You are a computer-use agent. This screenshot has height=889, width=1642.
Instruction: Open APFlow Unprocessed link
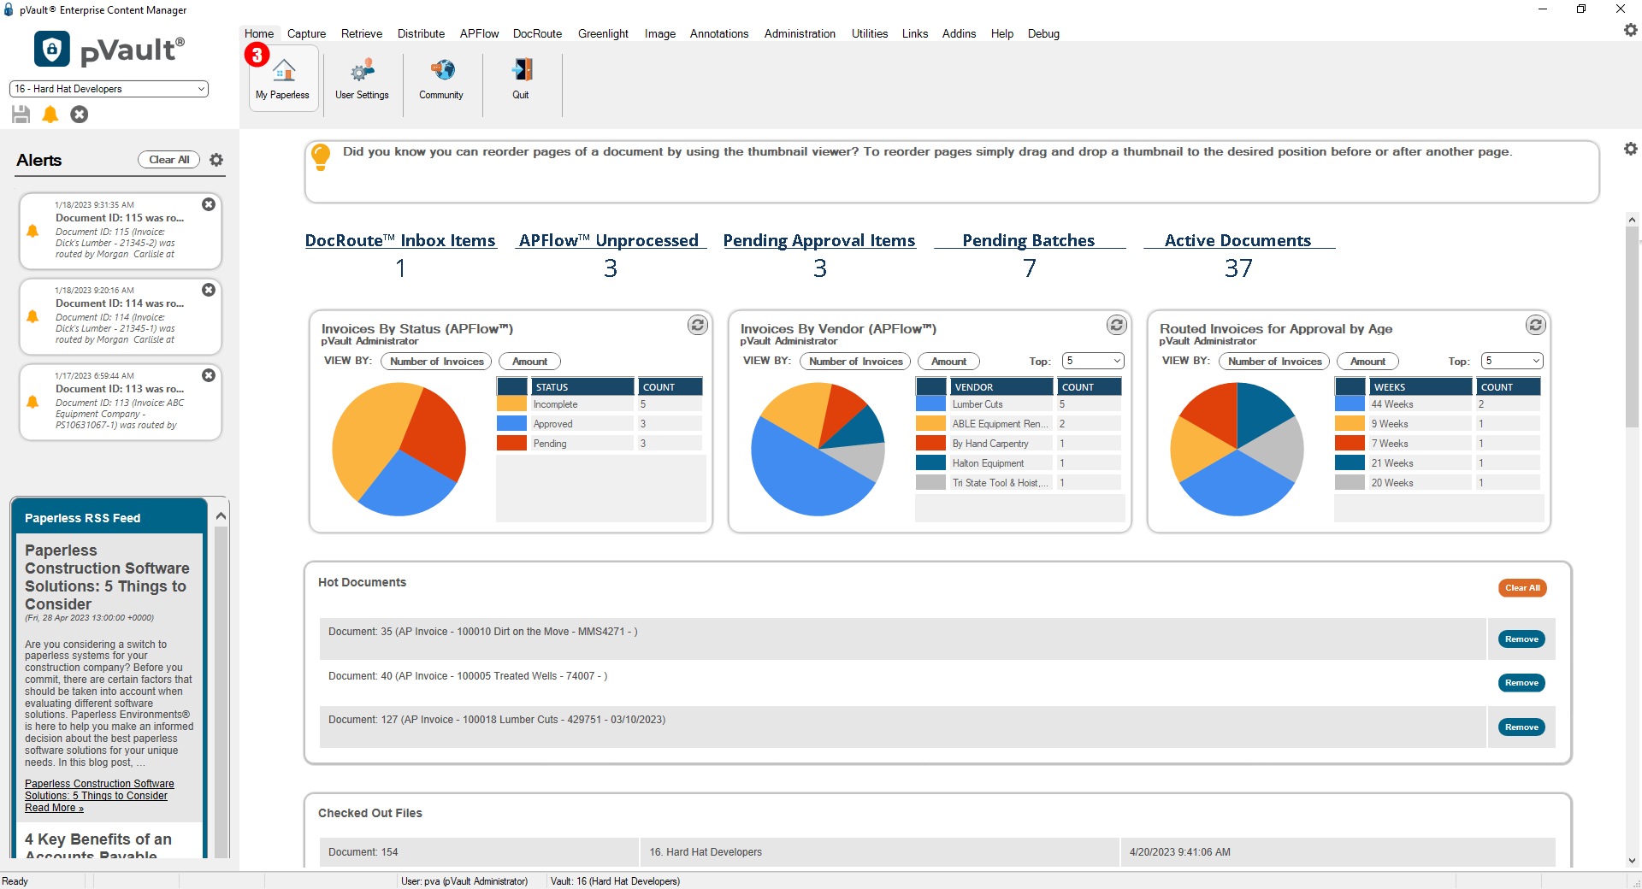609,241
